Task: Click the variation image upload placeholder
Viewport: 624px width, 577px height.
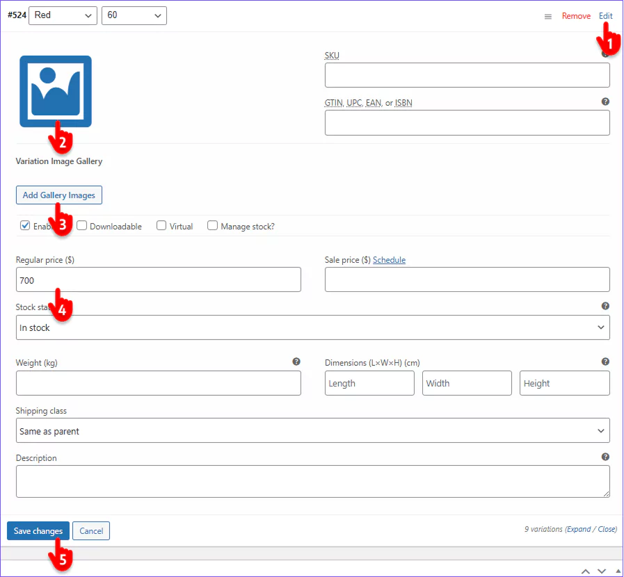Action: (56, 92)
